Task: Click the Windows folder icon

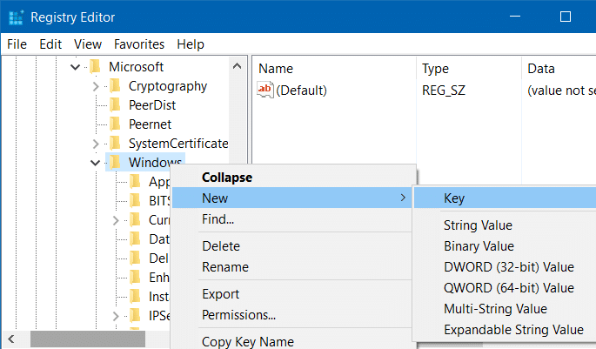Action: tap(115, 163)
